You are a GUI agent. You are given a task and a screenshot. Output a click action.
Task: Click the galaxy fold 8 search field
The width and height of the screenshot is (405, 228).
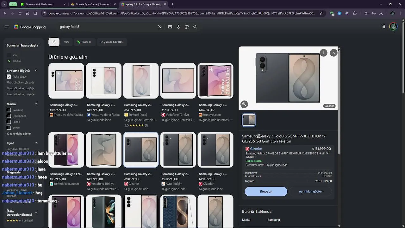[x=108, y=27]
